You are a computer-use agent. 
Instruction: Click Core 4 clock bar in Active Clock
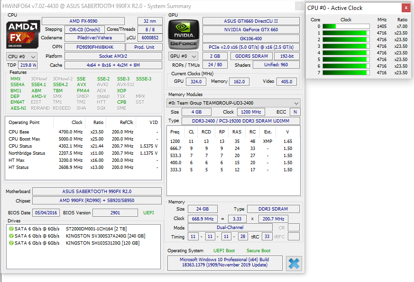(x=346, y=53)
